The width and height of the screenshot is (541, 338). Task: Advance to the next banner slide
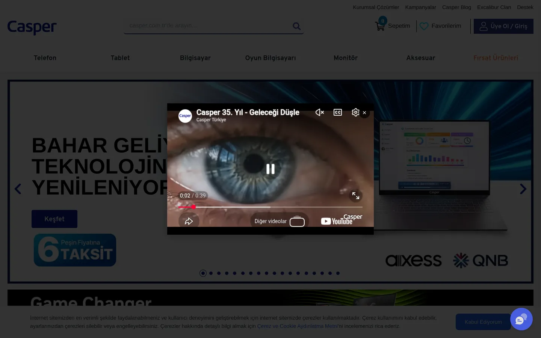(x=523, y=189)
